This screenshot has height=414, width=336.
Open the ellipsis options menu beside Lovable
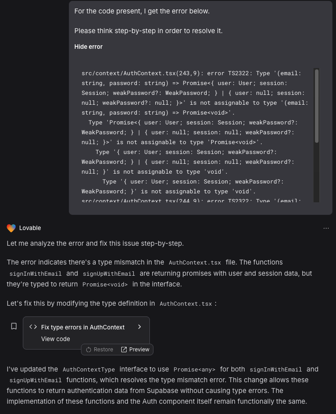[326, 228]
